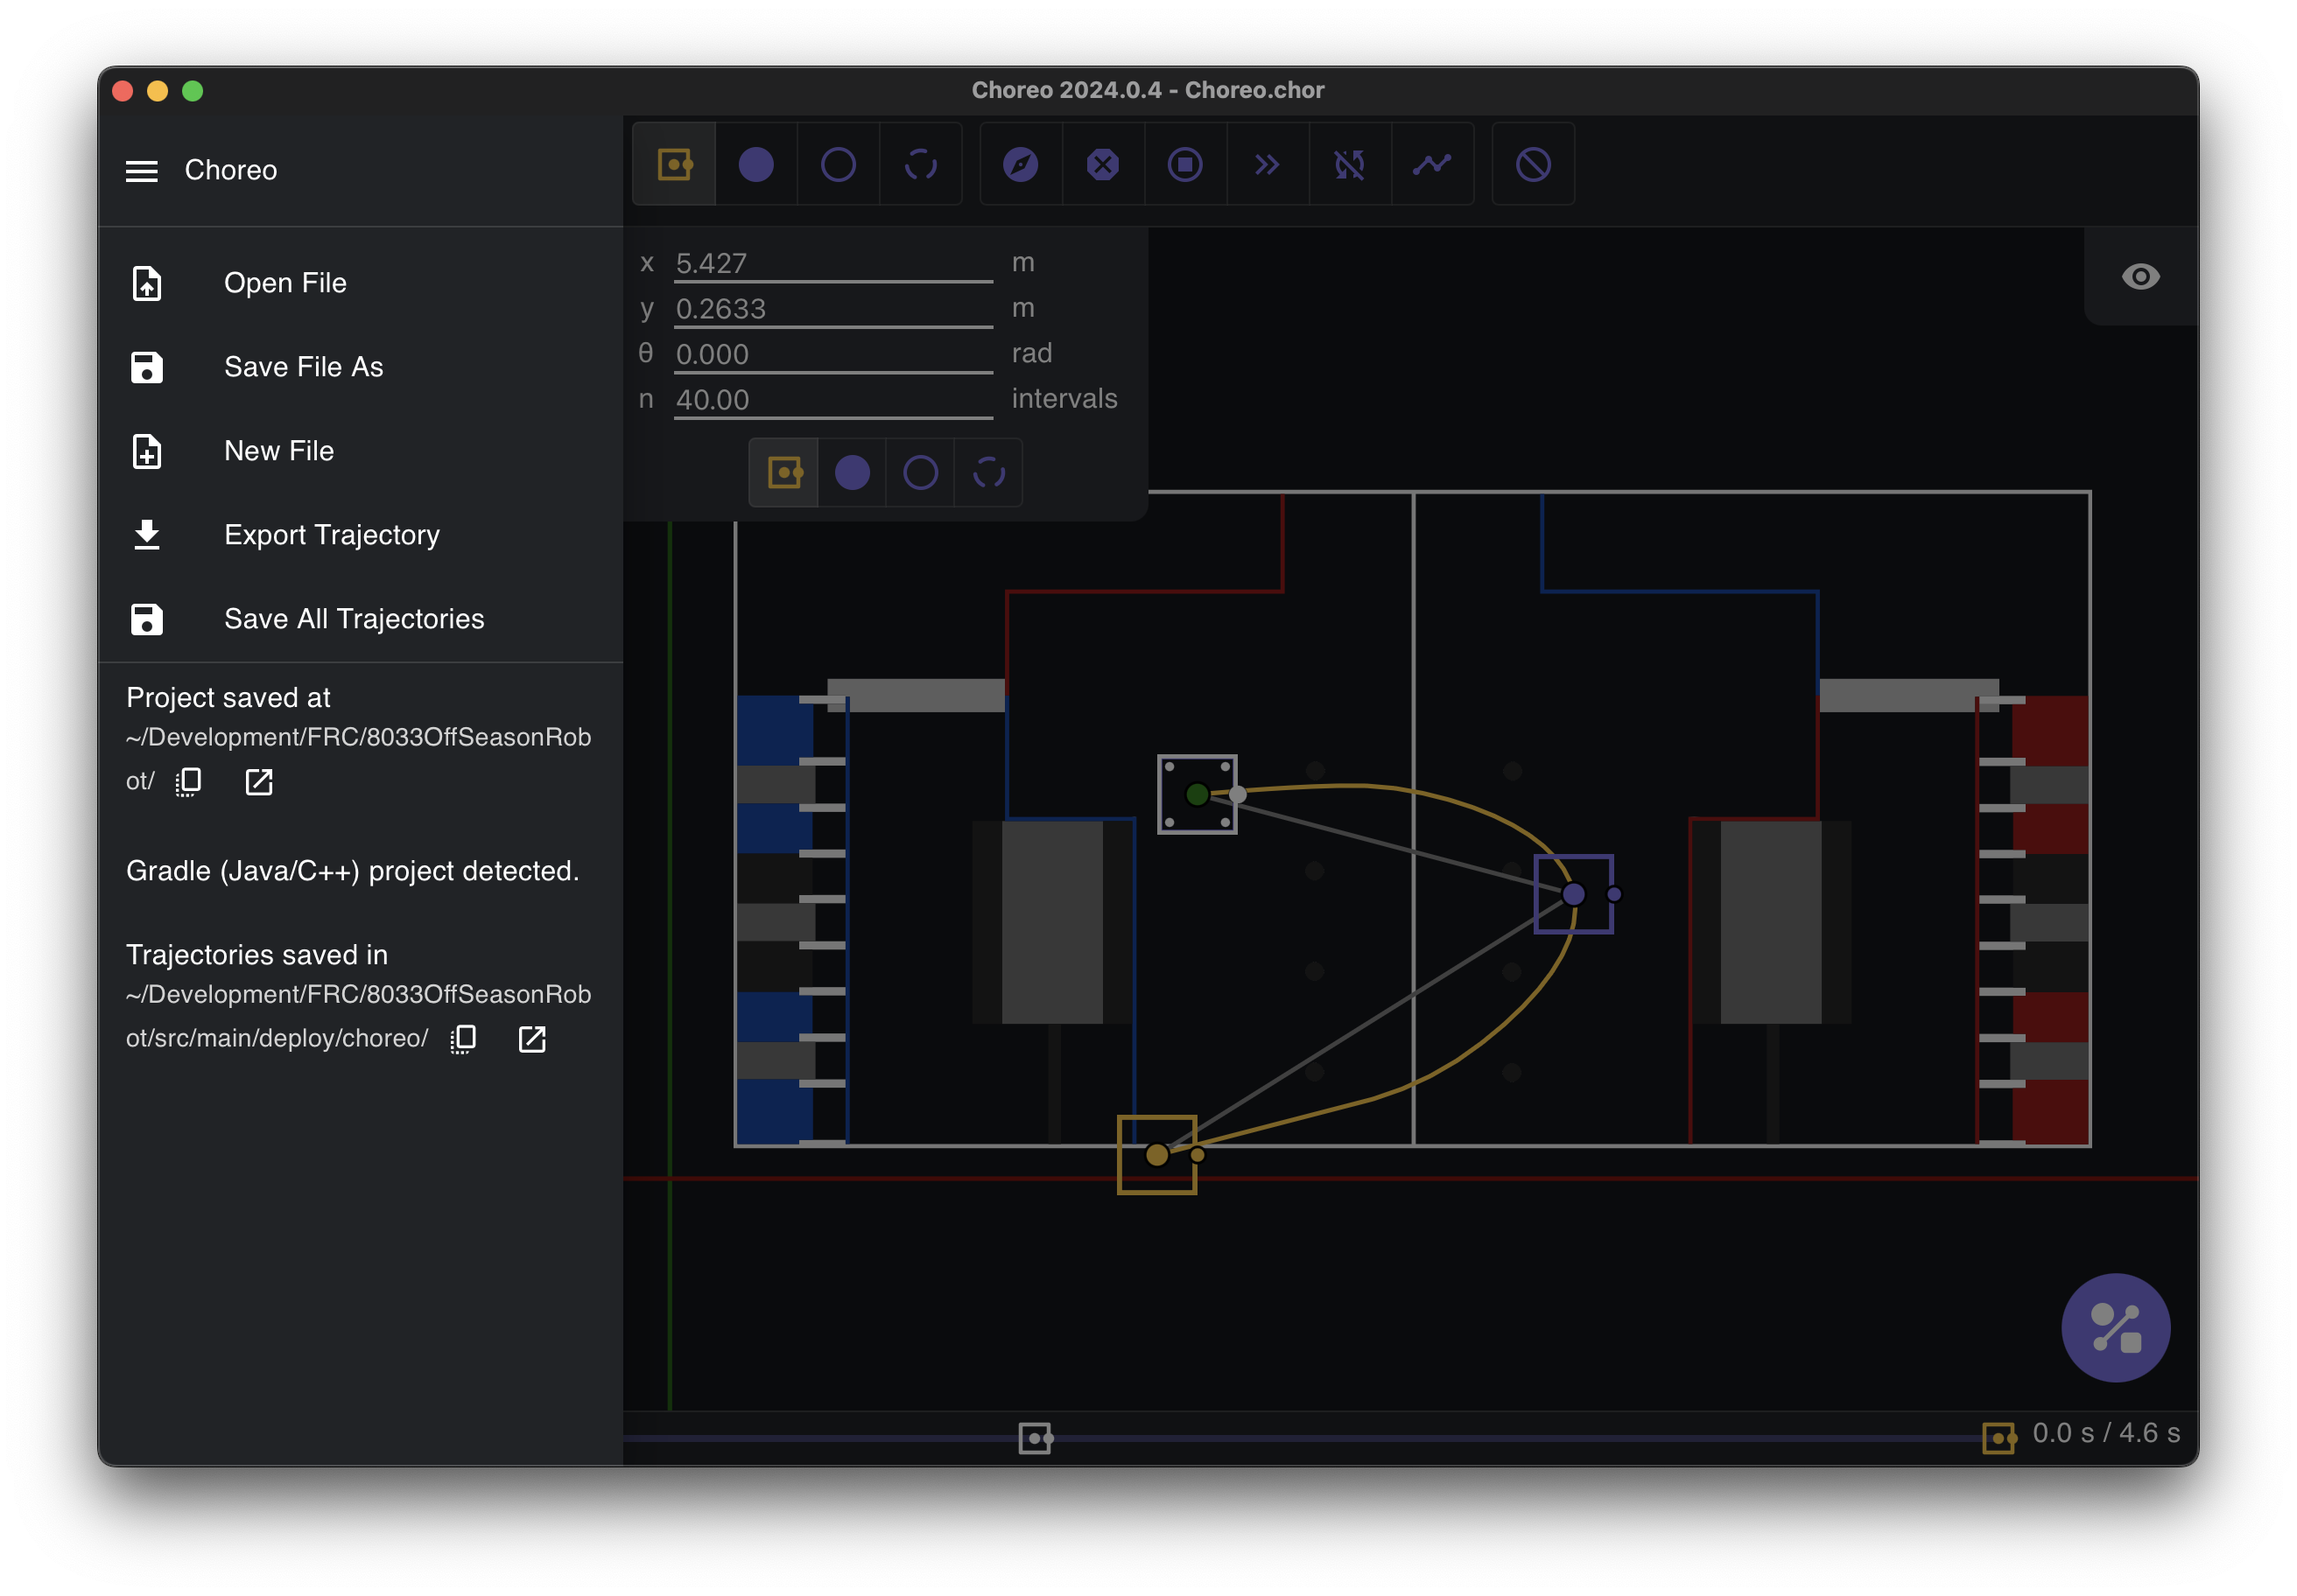Select the zero angular velocity constraint
The width and height of the screenshot is (2297, 1596).
click(1349, 164)
